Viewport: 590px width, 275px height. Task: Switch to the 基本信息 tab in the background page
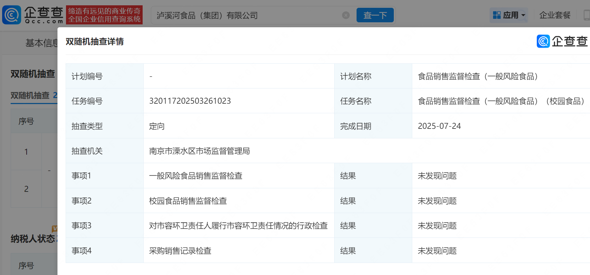42,43
